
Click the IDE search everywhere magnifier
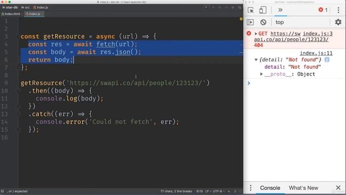(x=239, y=8)
